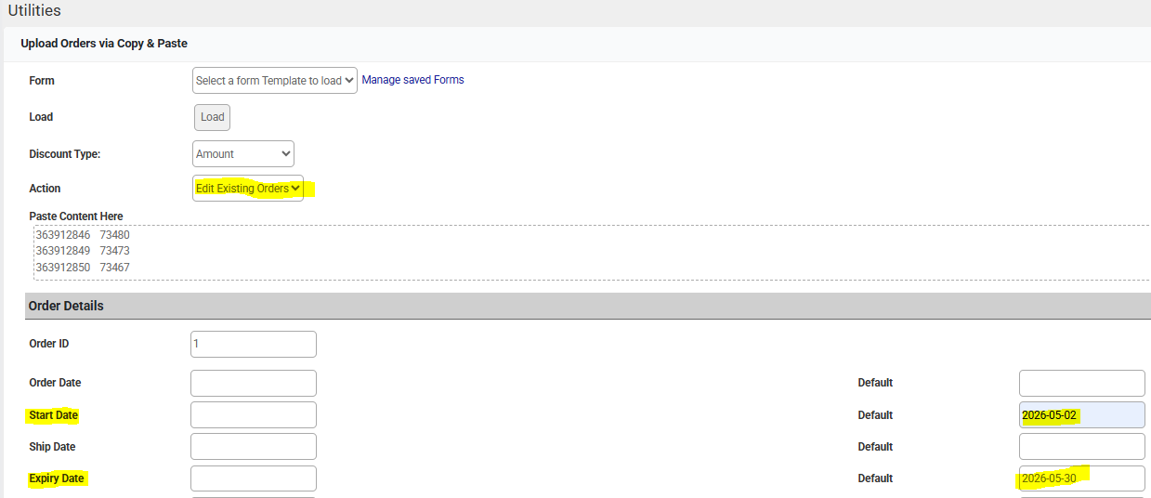Focus the Order ID input field

(x=253, y=344)
